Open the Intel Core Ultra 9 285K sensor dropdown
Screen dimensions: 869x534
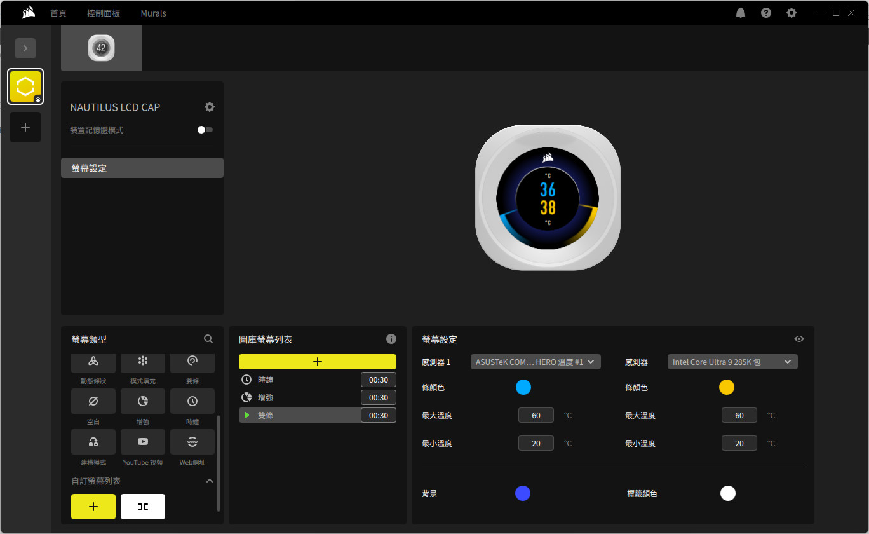(732, 362)
